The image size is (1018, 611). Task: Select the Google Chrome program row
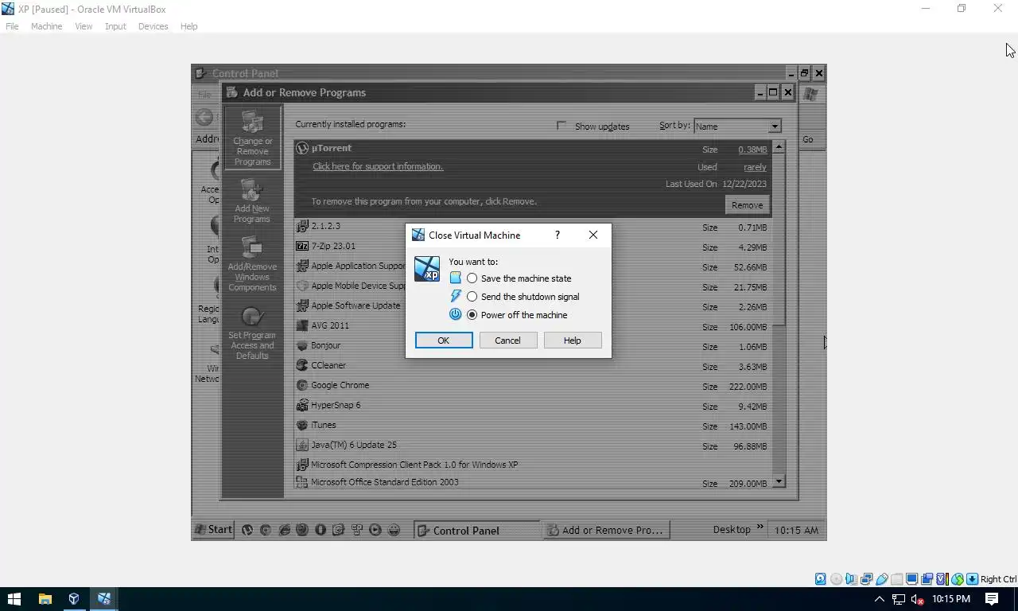tap(532, 386)
